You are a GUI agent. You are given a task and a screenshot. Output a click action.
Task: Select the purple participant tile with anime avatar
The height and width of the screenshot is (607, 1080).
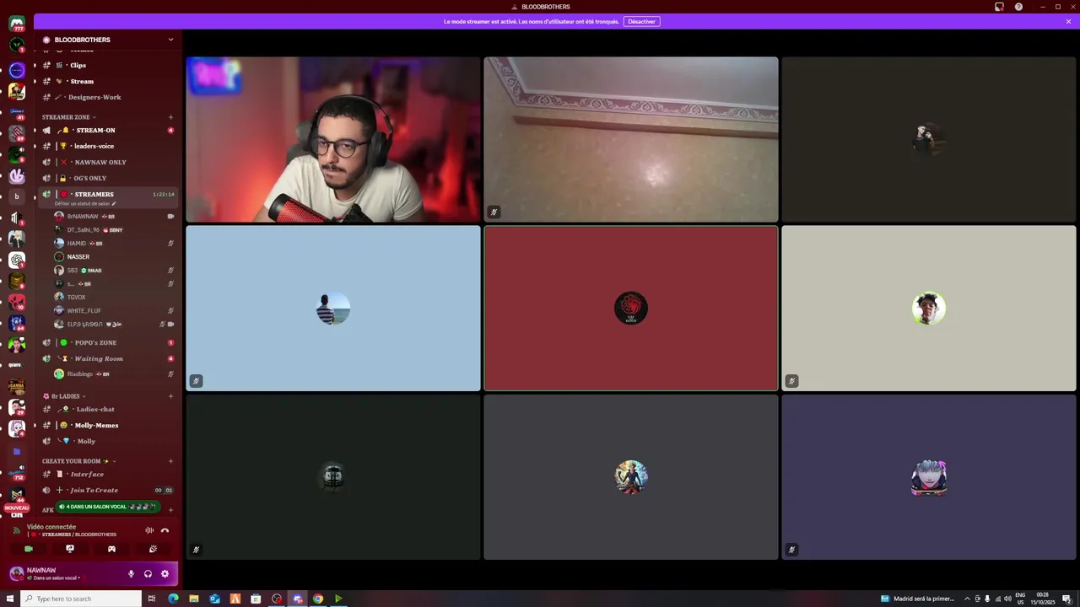[929, 476]
